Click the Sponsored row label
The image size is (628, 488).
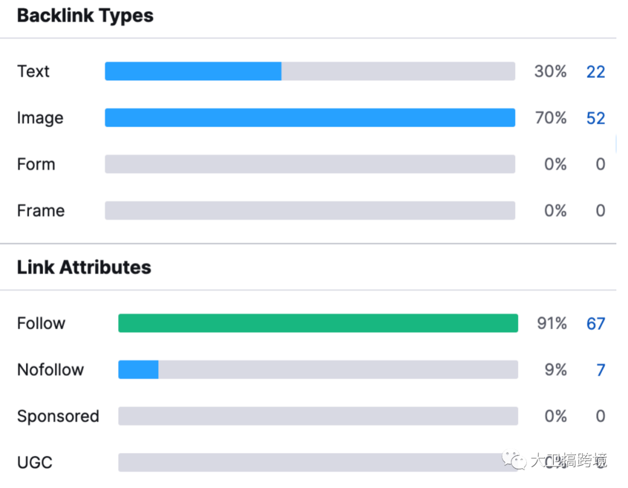pyautogui.click(x=58, y=416)
